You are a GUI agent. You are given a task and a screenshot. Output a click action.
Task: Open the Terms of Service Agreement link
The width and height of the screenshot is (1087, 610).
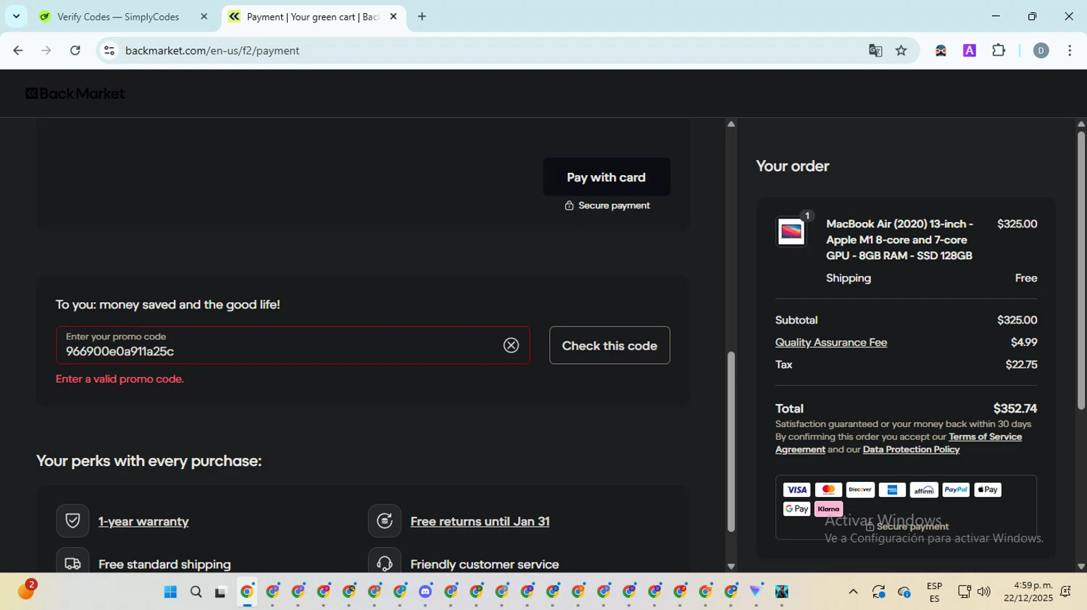coord(899,443)
